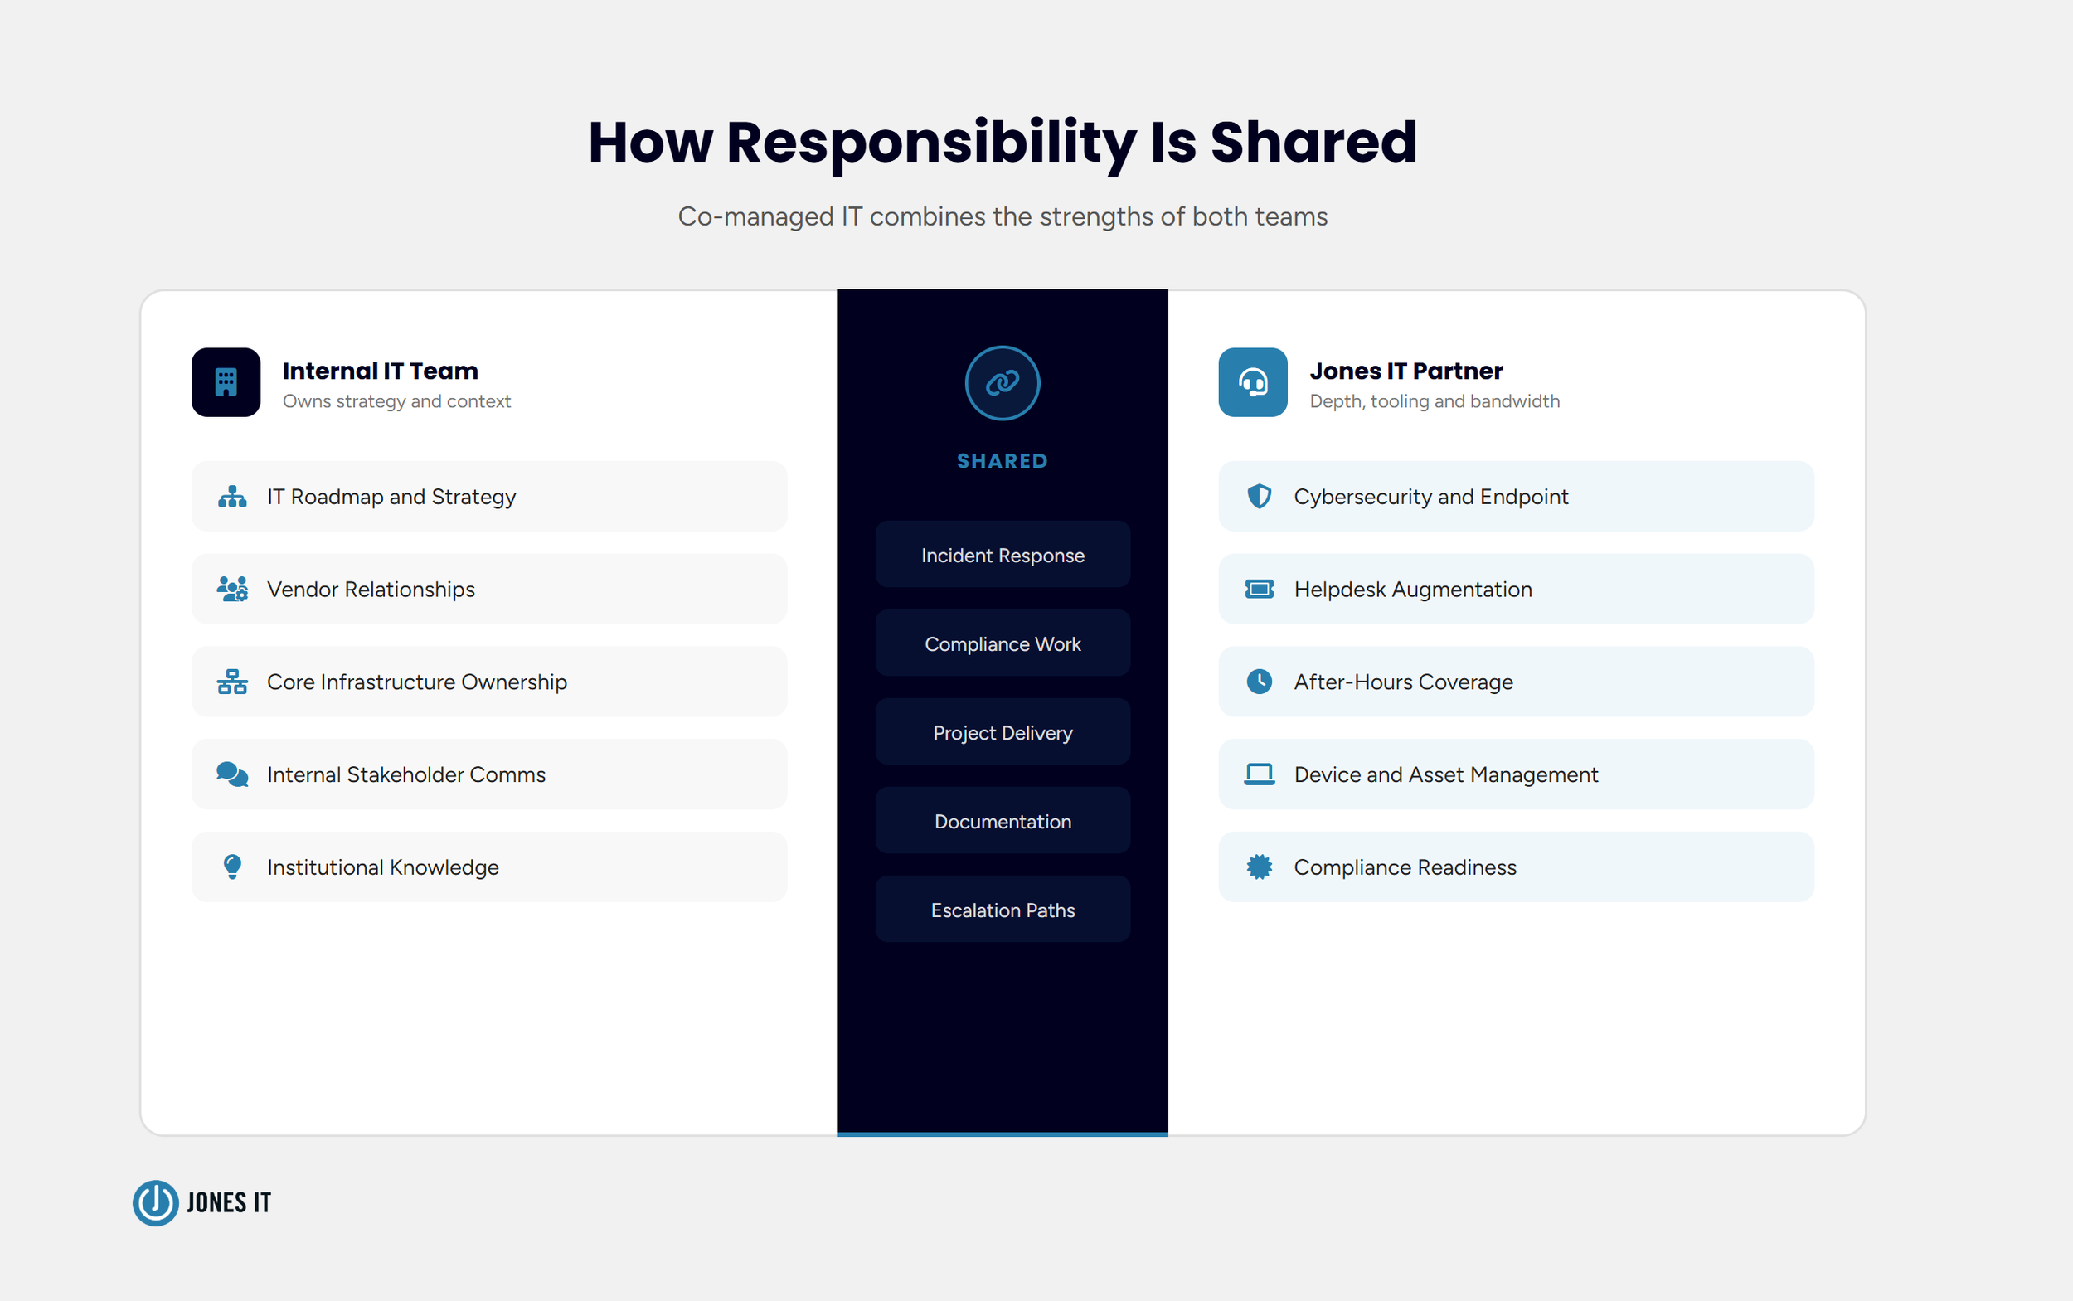This screenshot has width=2073, height=1301.
Task: Click the Jones IT power logo
Action: click(x=156, y=1203)
